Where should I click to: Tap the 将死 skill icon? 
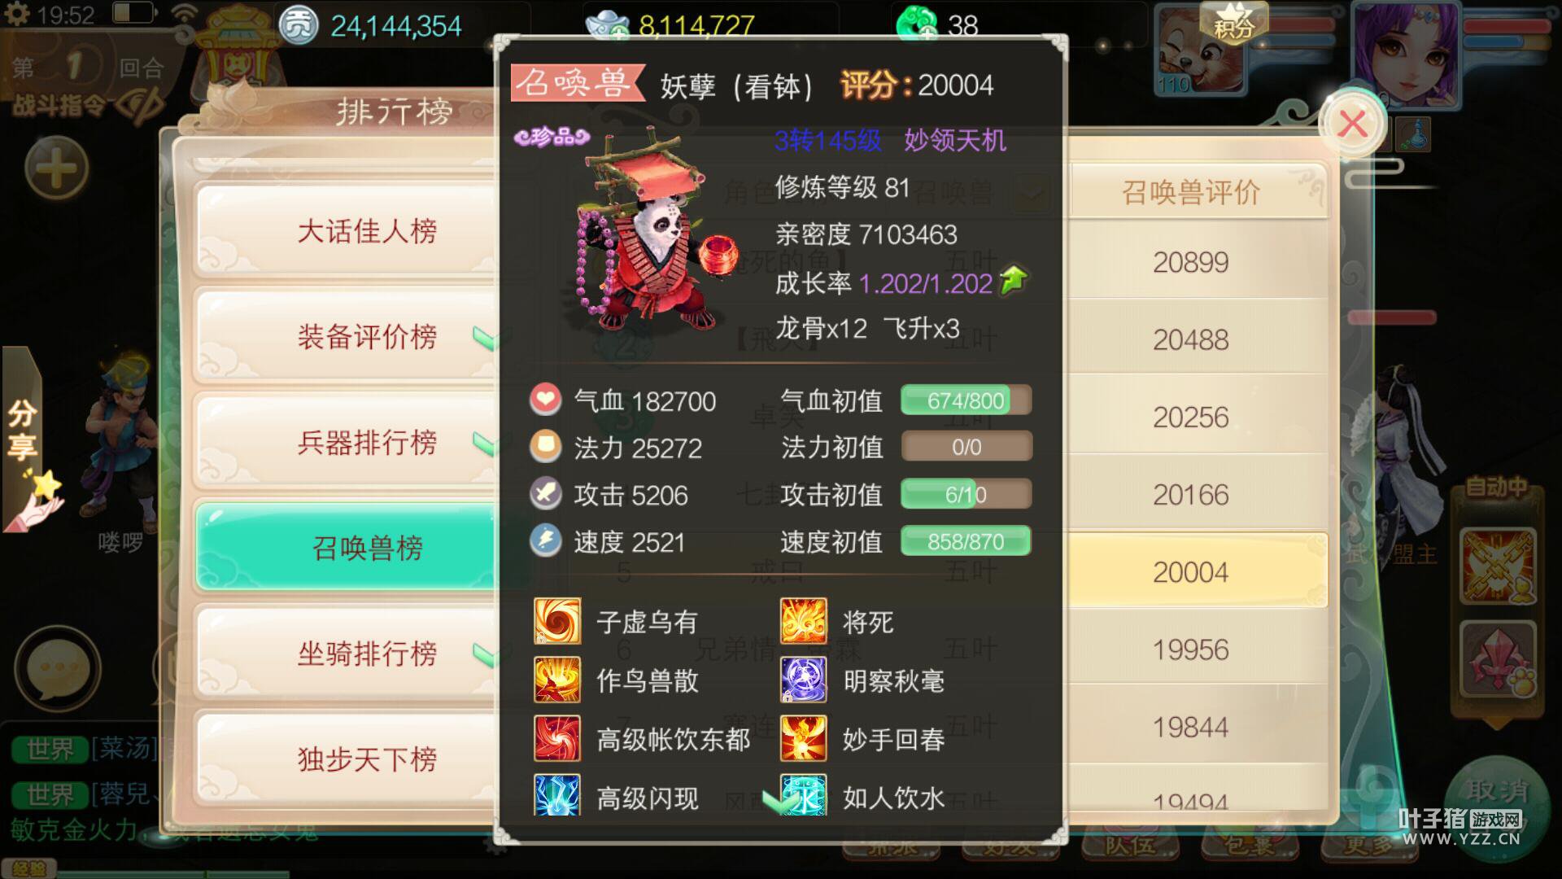(x=804, y=621)
